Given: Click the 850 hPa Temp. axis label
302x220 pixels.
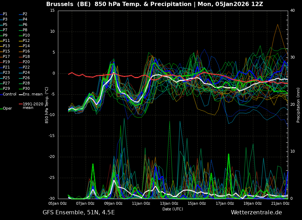Looking at the screenshot, I should pos(47,105).
